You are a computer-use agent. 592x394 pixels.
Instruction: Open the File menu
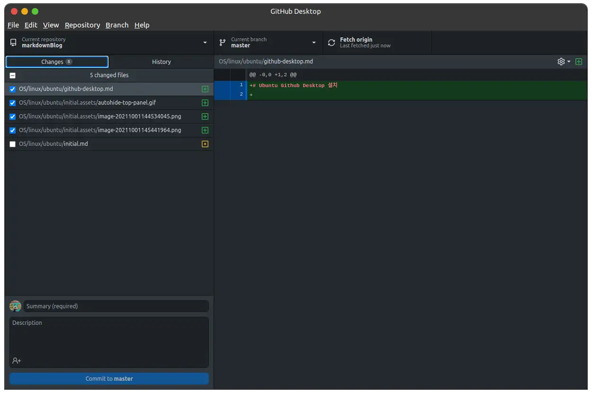coord(13,25)
